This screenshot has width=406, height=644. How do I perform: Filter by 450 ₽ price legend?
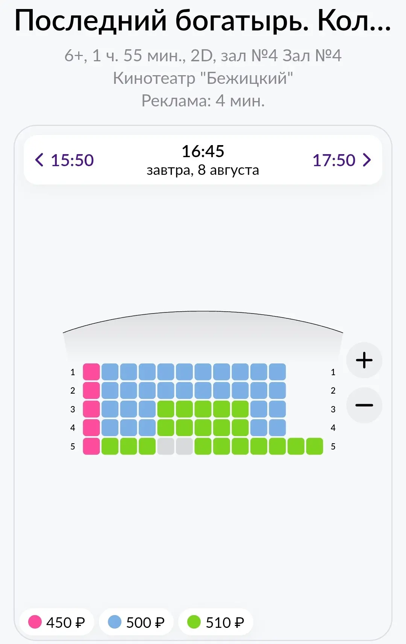(x=57, y=622)
